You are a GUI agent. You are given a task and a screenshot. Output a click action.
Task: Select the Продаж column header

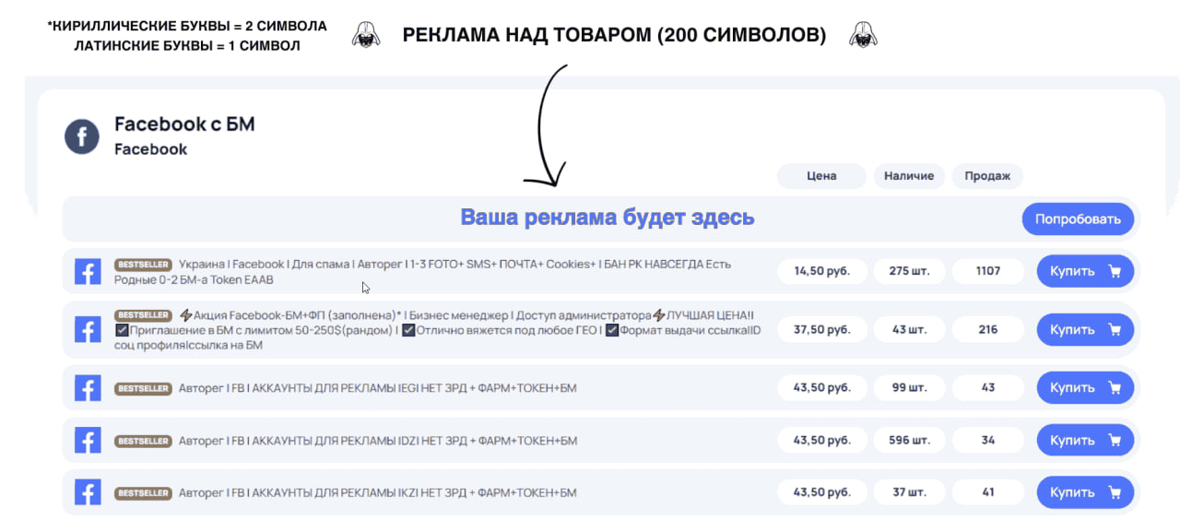tap(986, 176)
